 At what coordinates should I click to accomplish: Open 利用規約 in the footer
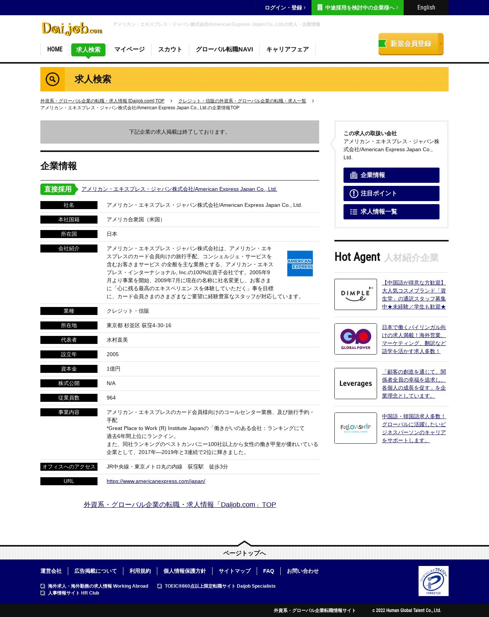(140, 571)
